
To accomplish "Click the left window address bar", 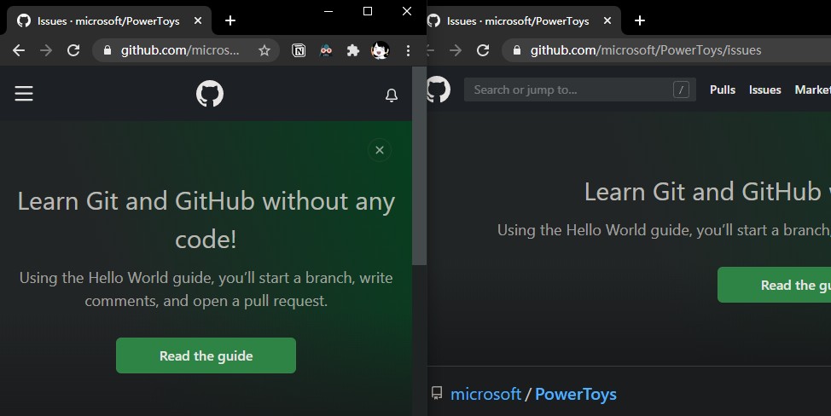I will pos(185,50).
